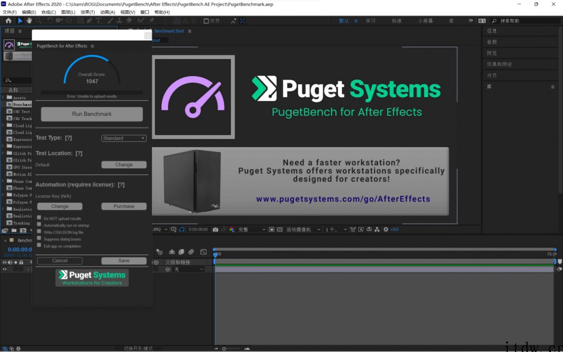Open the Edit menu
Image resolution: width=563 pixels, height=352 pixels.
[29, 12]
